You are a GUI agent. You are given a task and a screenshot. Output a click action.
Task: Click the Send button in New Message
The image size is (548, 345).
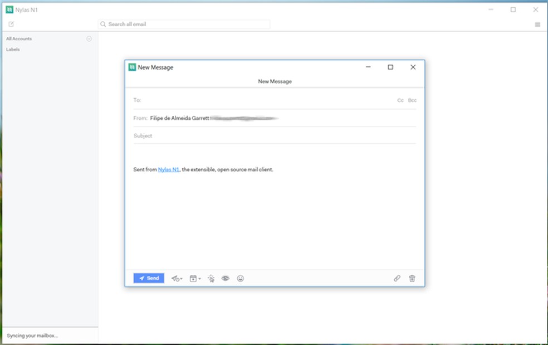click(x=149, y=278)
